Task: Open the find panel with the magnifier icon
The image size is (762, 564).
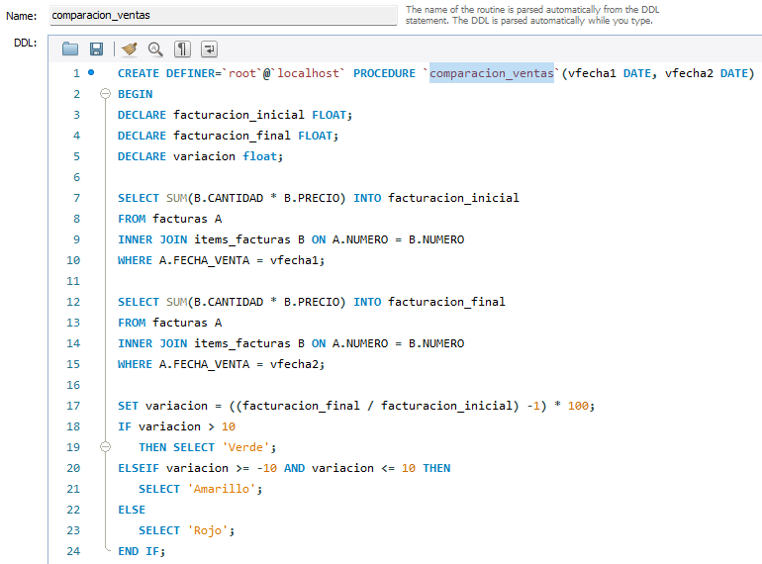Action: pos(155,48)
